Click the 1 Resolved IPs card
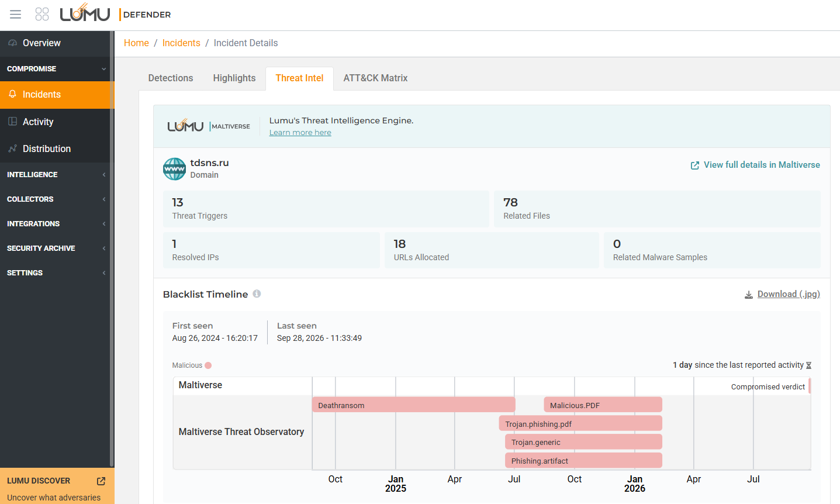This screenshot has width=840, height=504. pos(271,250)
